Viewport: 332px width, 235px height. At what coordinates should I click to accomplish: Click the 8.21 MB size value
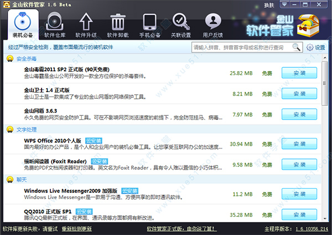(x=243, y=94)
